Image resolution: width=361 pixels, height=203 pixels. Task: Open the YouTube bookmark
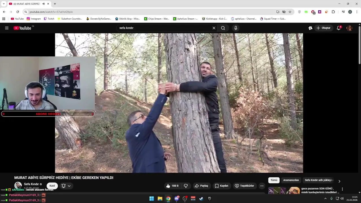pyautogui.click(x=17, y=19)
